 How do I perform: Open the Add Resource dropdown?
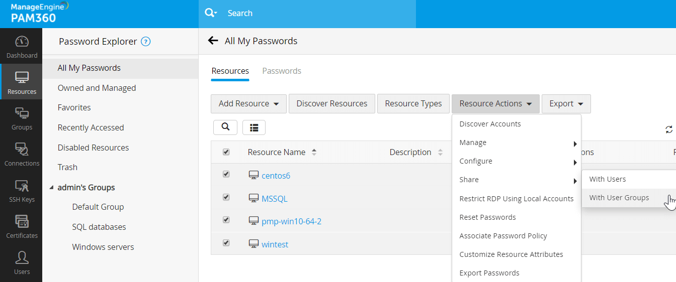(x=248, y=104)
